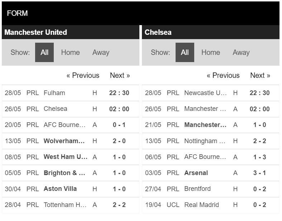Switch Chelsea form to Home matches
This screenshot has height=221, width=282.
coord(211,52)
